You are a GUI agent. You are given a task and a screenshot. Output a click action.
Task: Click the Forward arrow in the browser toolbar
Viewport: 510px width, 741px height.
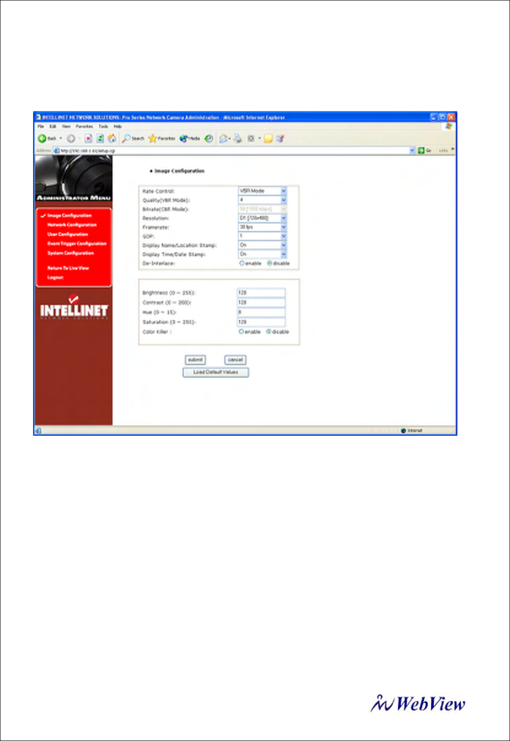pyautogui.click(x=71, y=139)
